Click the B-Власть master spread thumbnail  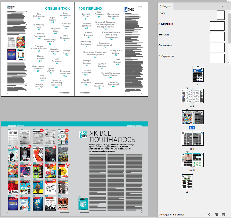point(217,37)
